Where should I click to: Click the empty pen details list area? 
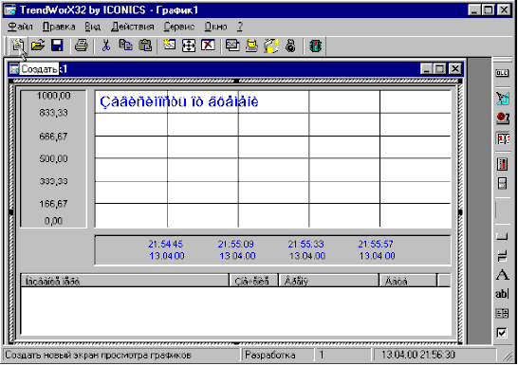point(236,311)
